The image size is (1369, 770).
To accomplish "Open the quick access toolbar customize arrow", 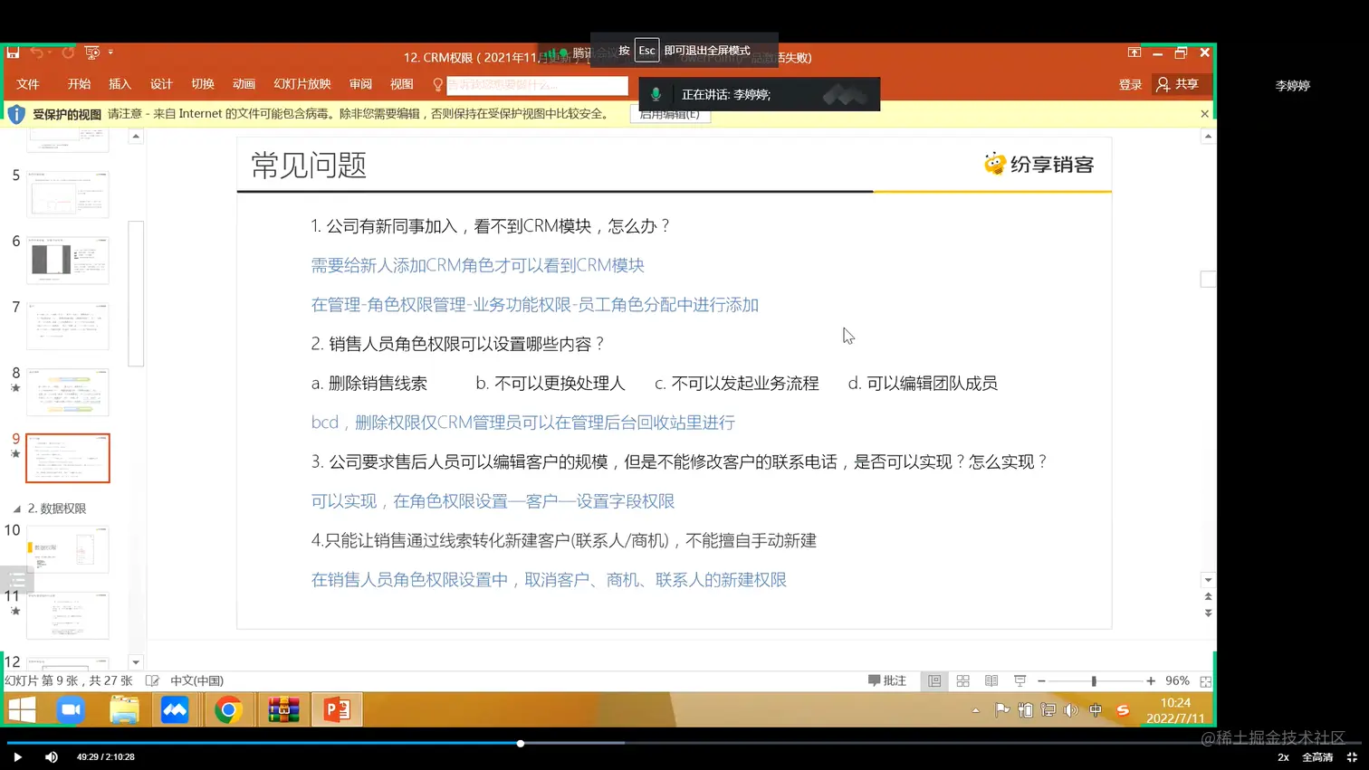I will coord(110,52).
